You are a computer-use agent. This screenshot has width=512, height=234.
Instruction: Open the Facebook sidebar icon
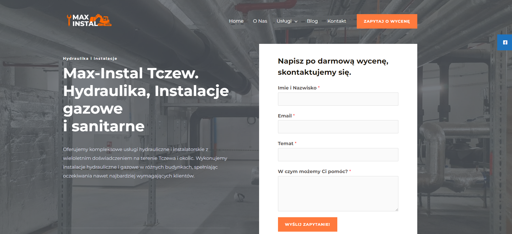coord(505,42)
